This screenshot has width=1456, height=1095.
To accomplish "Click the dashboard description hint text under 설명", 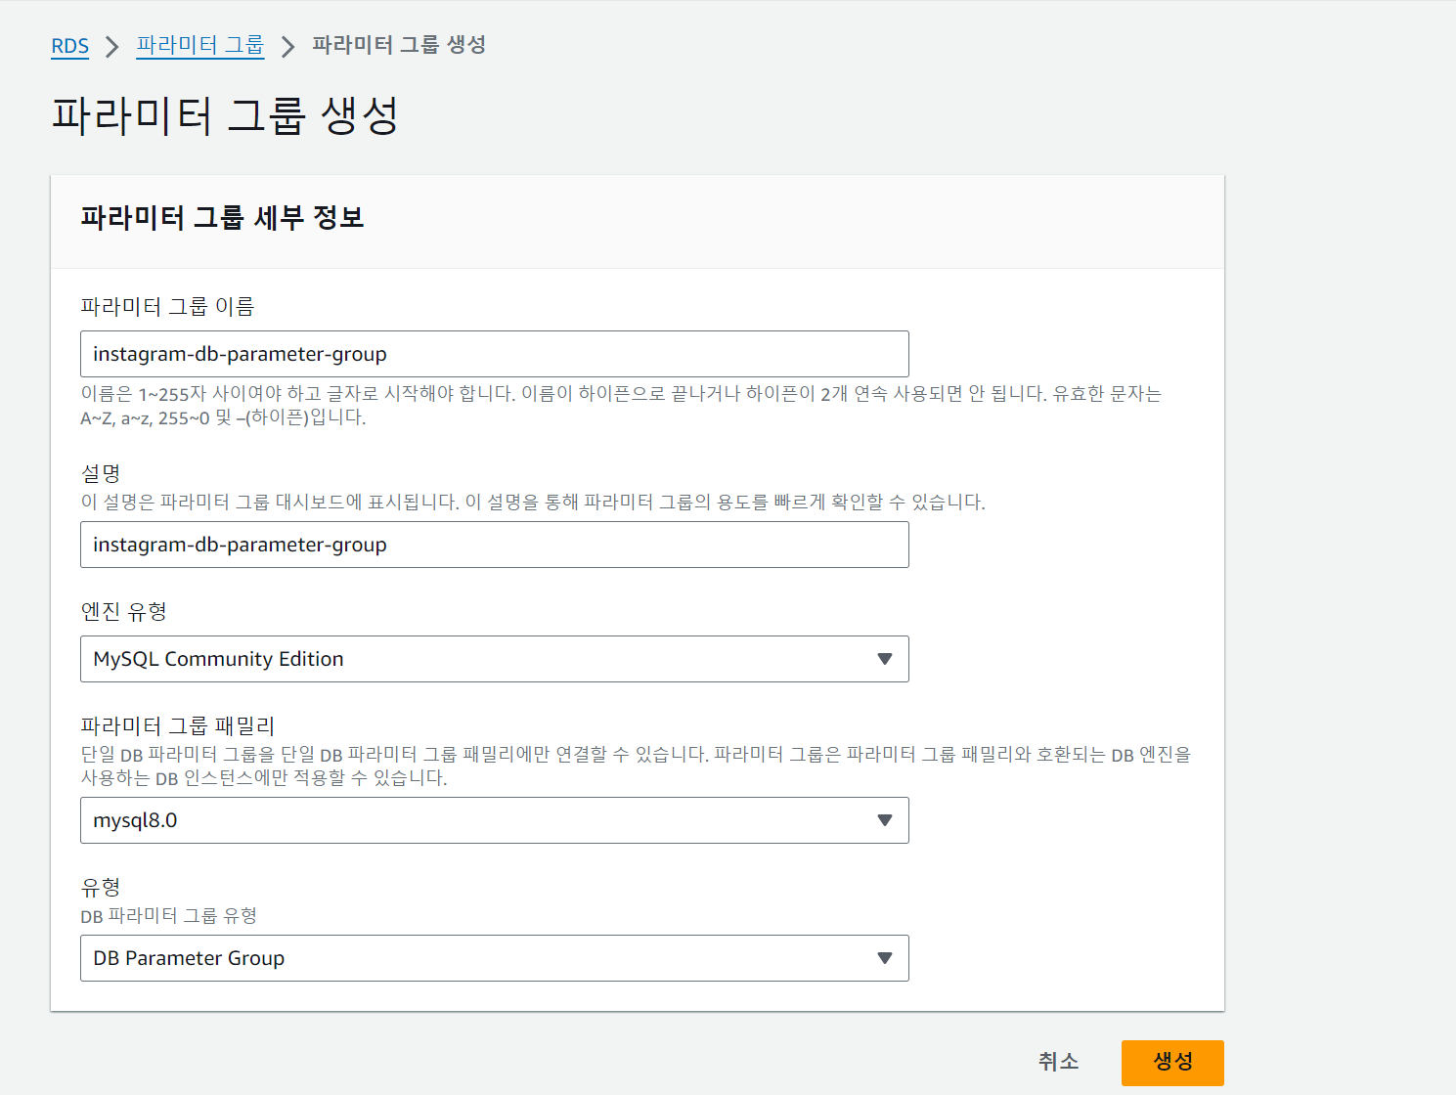I will [x=533, y=502].
